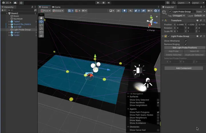Click the orientation gizmo lock icon

coord(157,16)
